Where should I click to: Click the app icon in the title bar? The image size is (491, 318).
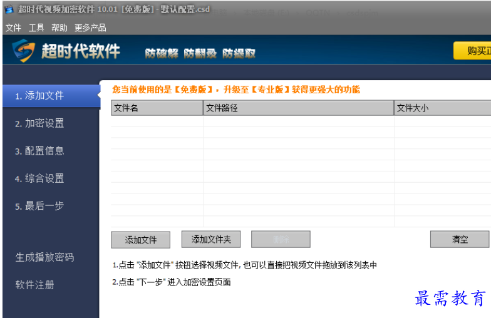pyautogui.click(x=9, y=9)
